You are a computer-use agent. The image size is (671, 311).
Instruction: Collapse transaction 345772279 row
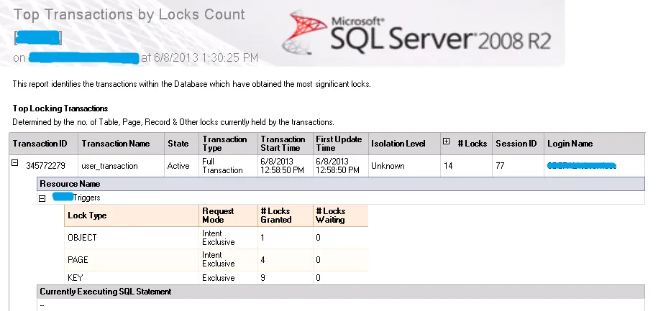tap(14, 163)
